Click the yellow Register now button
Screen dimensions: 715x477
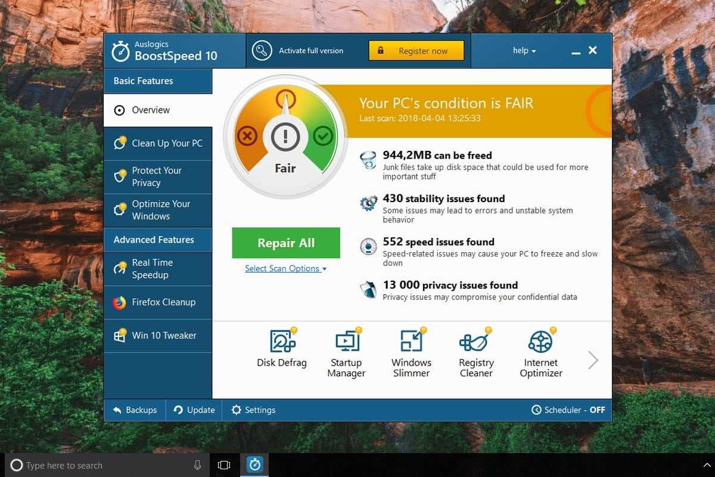coord(416,51)
